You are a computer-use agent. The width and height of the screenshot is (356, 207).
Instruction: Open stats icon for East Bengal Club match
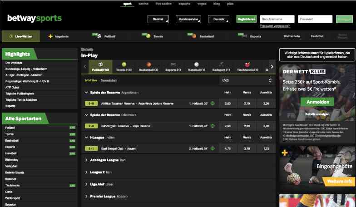pos(213,149)
